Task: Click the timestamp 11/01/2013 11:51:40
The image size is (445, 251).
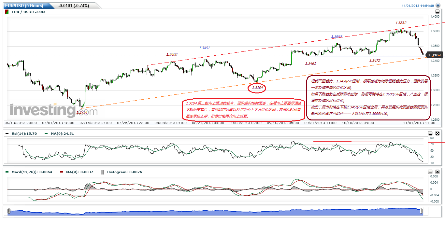Action: pos(418,6)
